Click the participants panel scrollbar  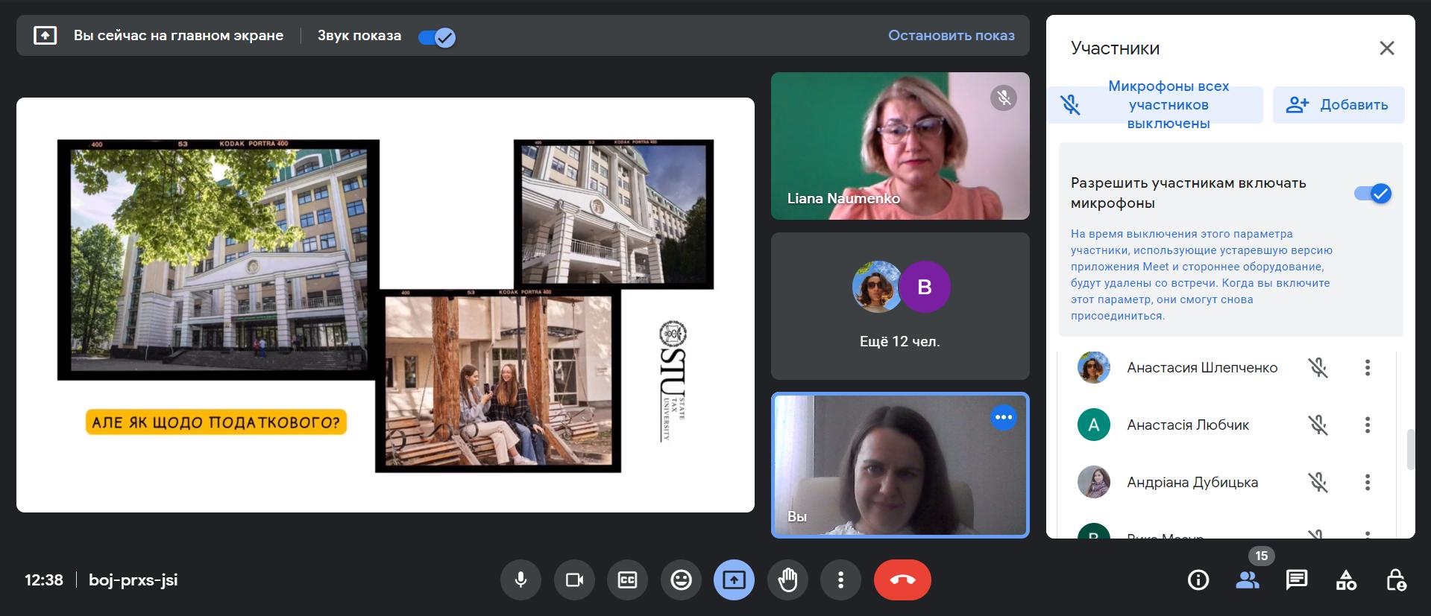tap(1410, 449)
